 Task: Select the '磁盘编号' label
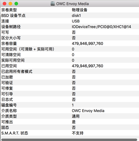coord(9,105)
